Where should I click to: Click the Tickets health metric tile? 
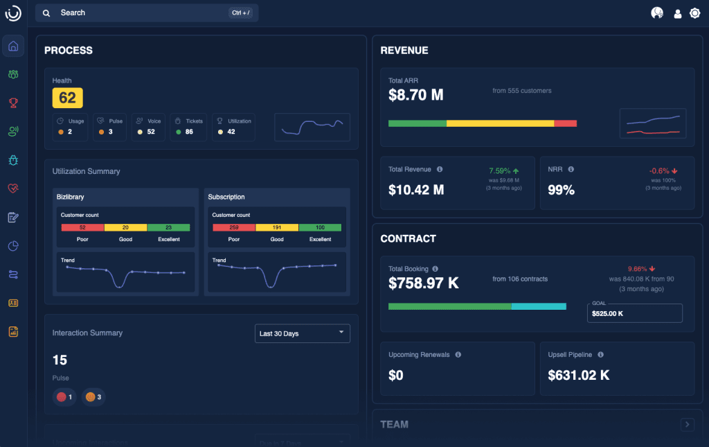pos(188,127)
